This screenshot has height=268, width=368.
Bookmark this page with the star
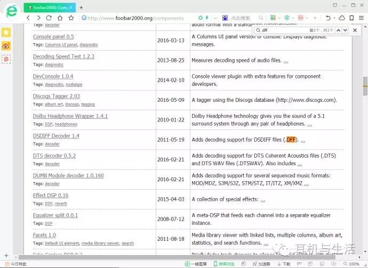click(x=71, y=18)
